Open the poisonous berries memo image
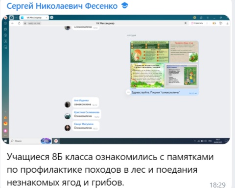The image size is (235, 188). [147, 76]
